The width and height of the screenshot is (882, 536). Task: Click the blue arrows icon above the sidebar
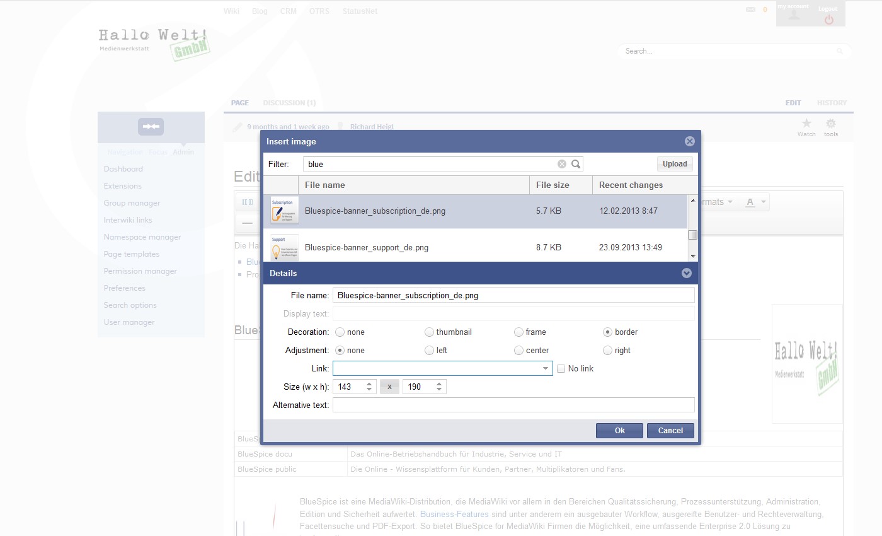(151, 127)
